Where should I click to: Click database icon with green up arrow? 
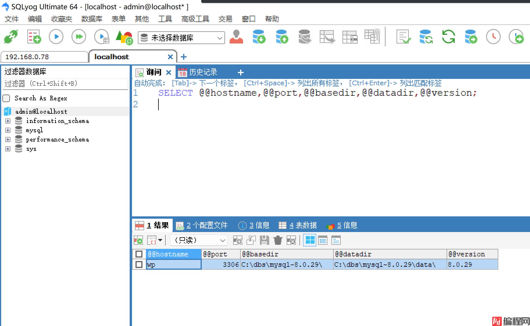point(282,37)
